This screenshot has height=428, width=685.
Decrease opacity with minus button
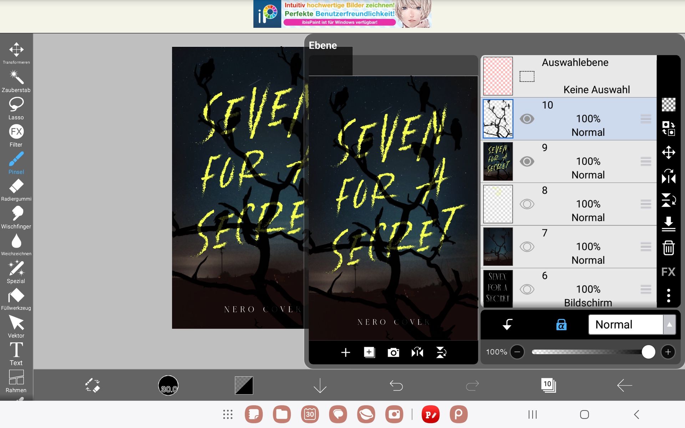517,352
